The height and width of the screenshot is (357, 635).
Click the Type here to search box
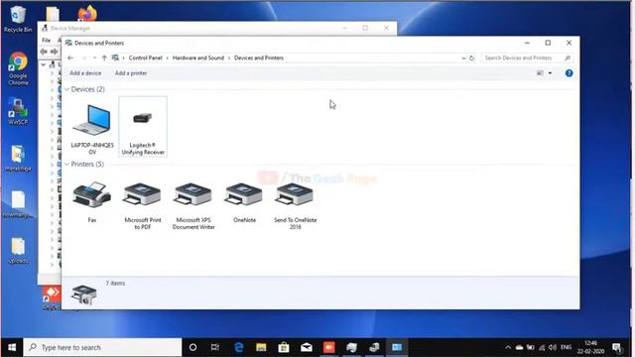pos(102,347)
